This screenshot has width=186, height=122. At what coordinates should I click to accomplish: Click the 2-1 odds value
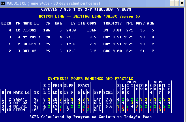93,44
